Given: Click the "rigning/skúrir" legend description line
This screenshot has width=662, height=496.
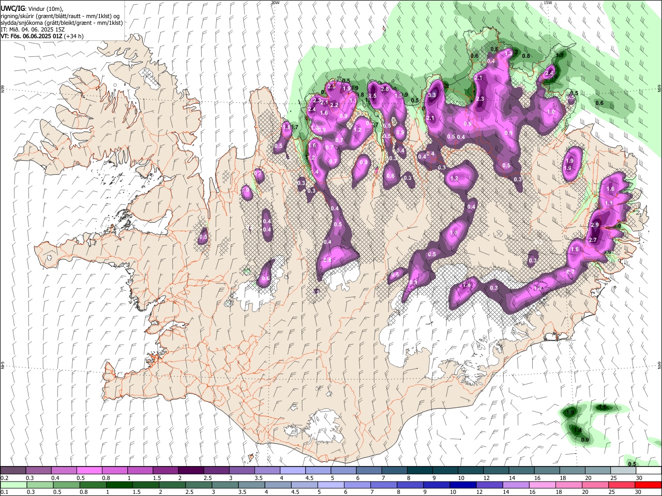Looking at the screenshot, I should [x=60, y=16].
